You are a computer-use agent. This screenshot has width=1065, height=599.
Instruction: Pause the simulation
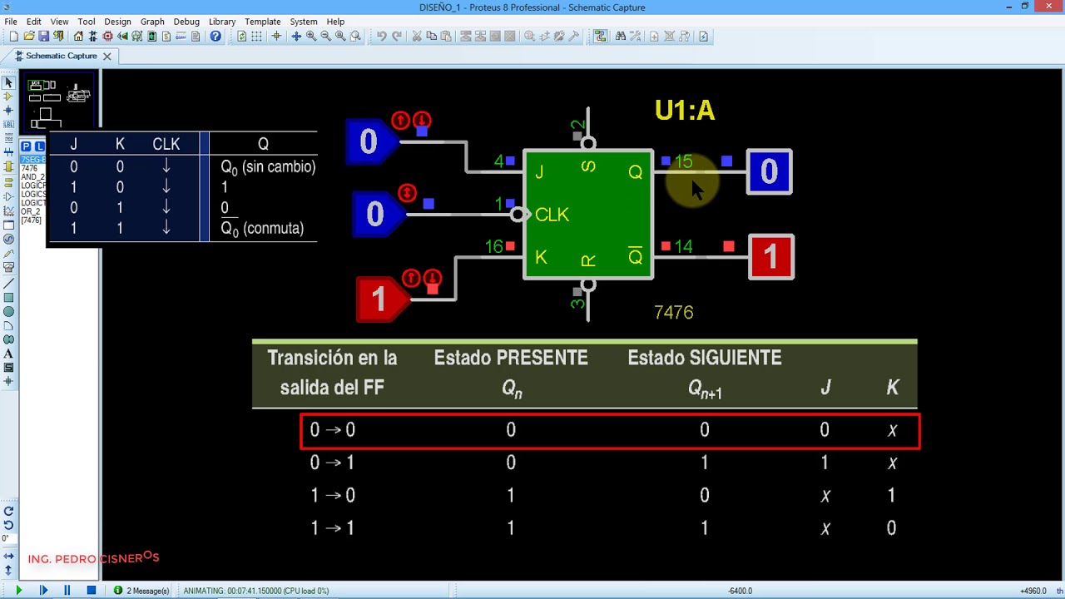pyautogui.click(x=67, y=591)
